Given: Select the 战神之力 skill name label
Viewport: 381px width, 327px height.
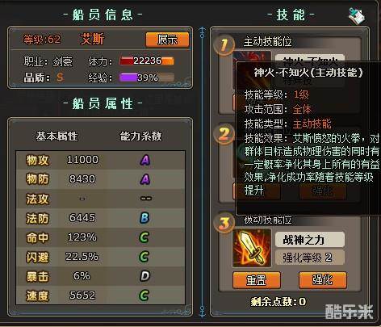Looking at the screenshot, I should (310, 240).
